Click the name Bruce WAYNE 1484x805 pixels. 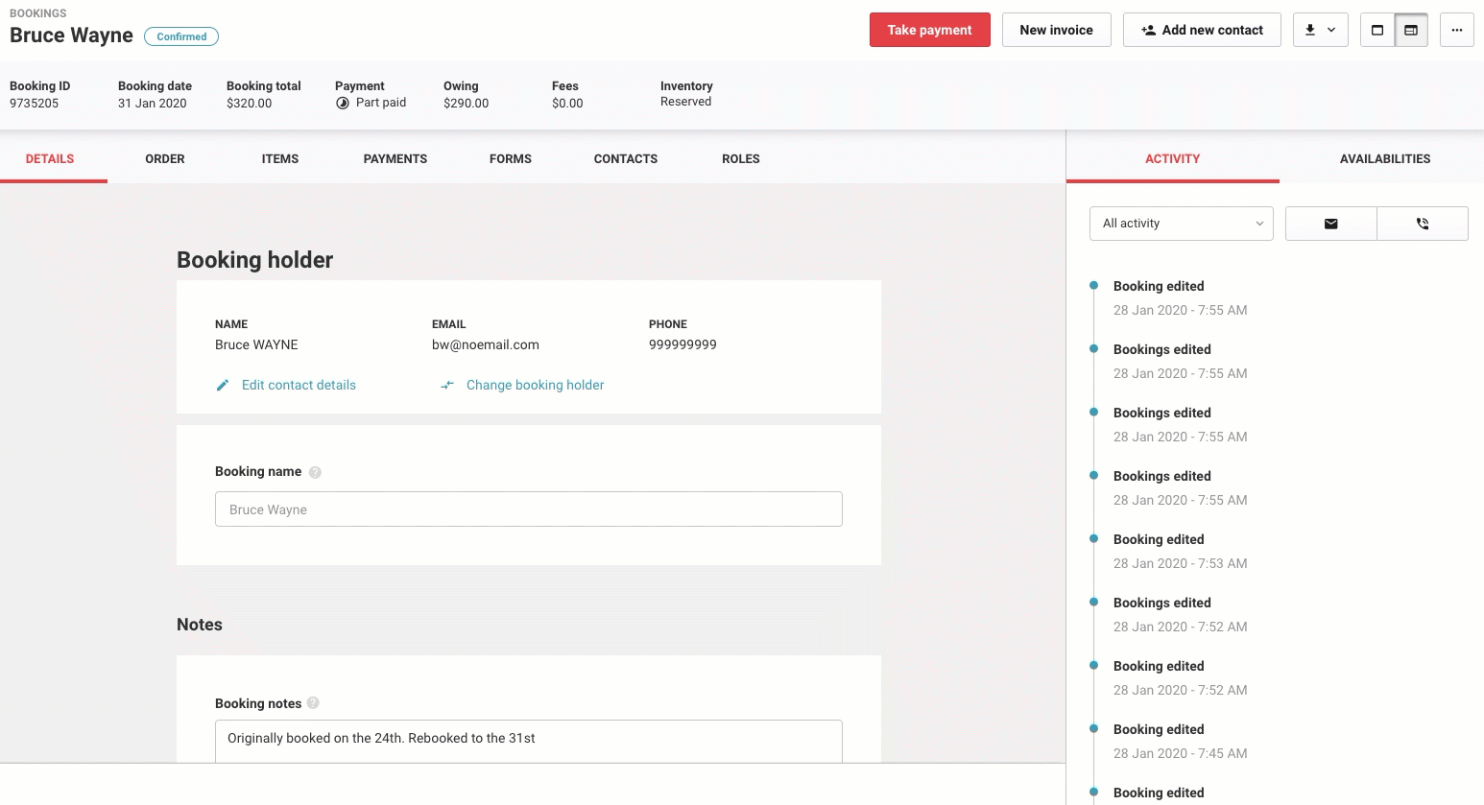[x=256, y=344]
